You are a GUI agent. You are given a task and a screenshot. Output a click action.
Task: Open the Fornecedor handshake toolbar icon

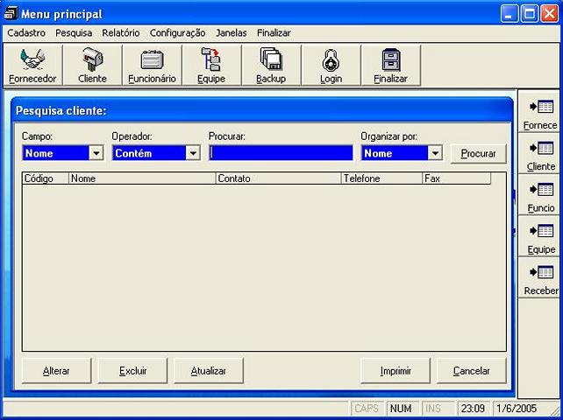pyautogui.click(x=32, y=66)
